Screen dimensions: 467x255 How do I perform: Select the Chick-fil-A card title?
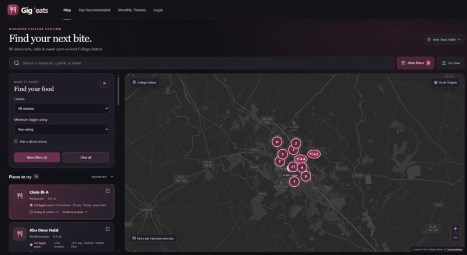click(x=39, y=193)
